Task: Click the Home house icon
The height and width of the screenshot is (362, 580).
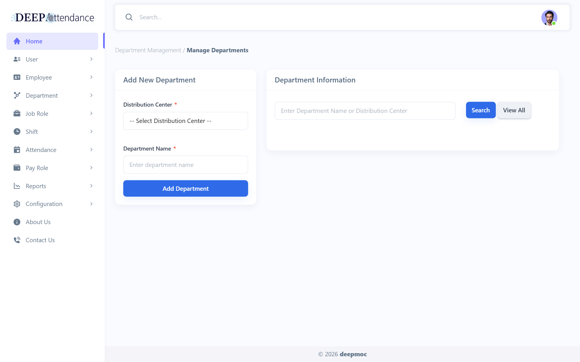Action: (x=17, y=41)
